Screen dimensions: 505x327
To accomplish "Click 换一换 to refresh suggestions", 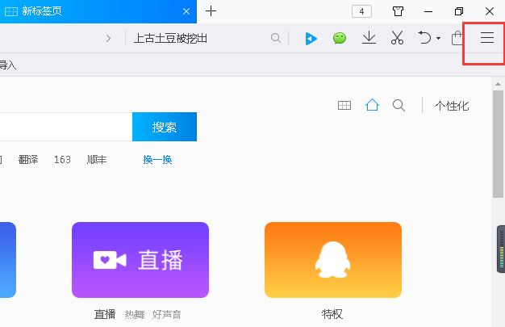I will (x=157, y=159).
